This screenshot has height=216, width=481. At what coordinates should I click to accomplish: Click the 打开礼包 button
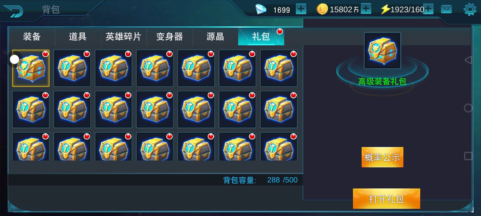[386, 199]
